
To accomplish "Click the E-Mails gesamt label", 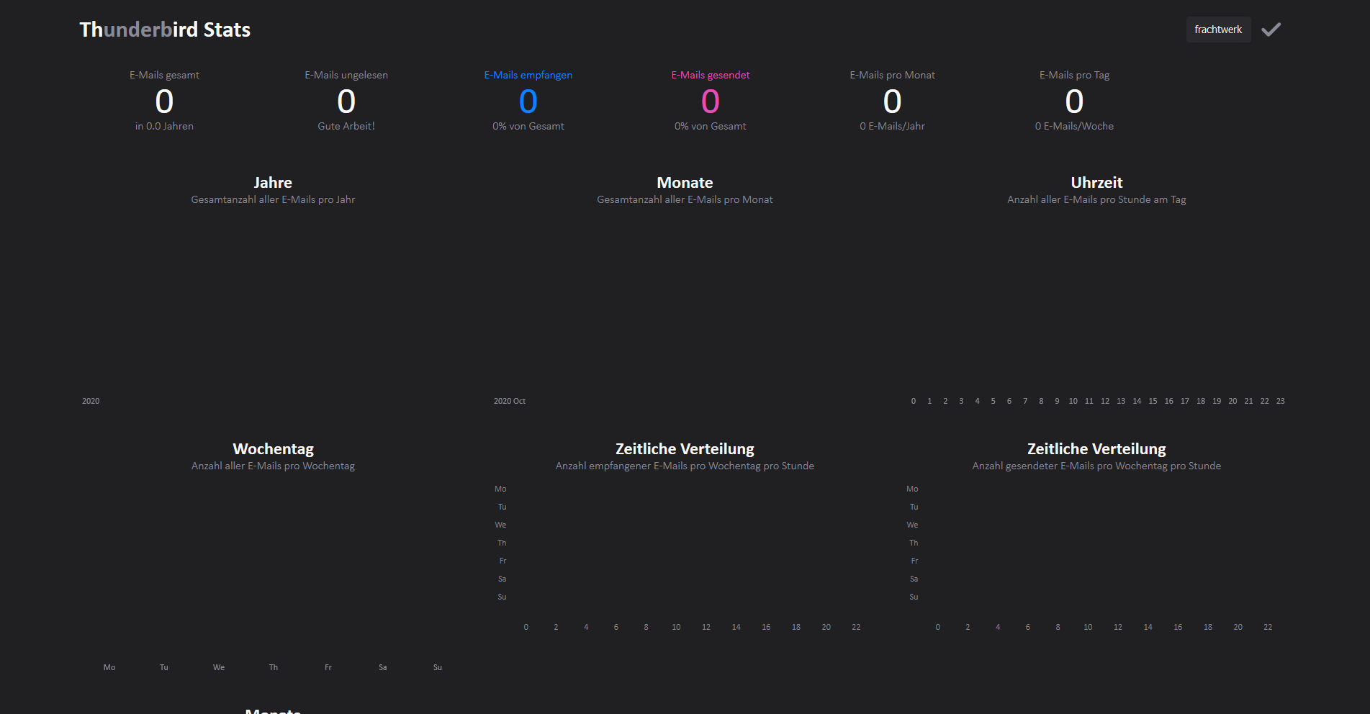I will (164, 75).
